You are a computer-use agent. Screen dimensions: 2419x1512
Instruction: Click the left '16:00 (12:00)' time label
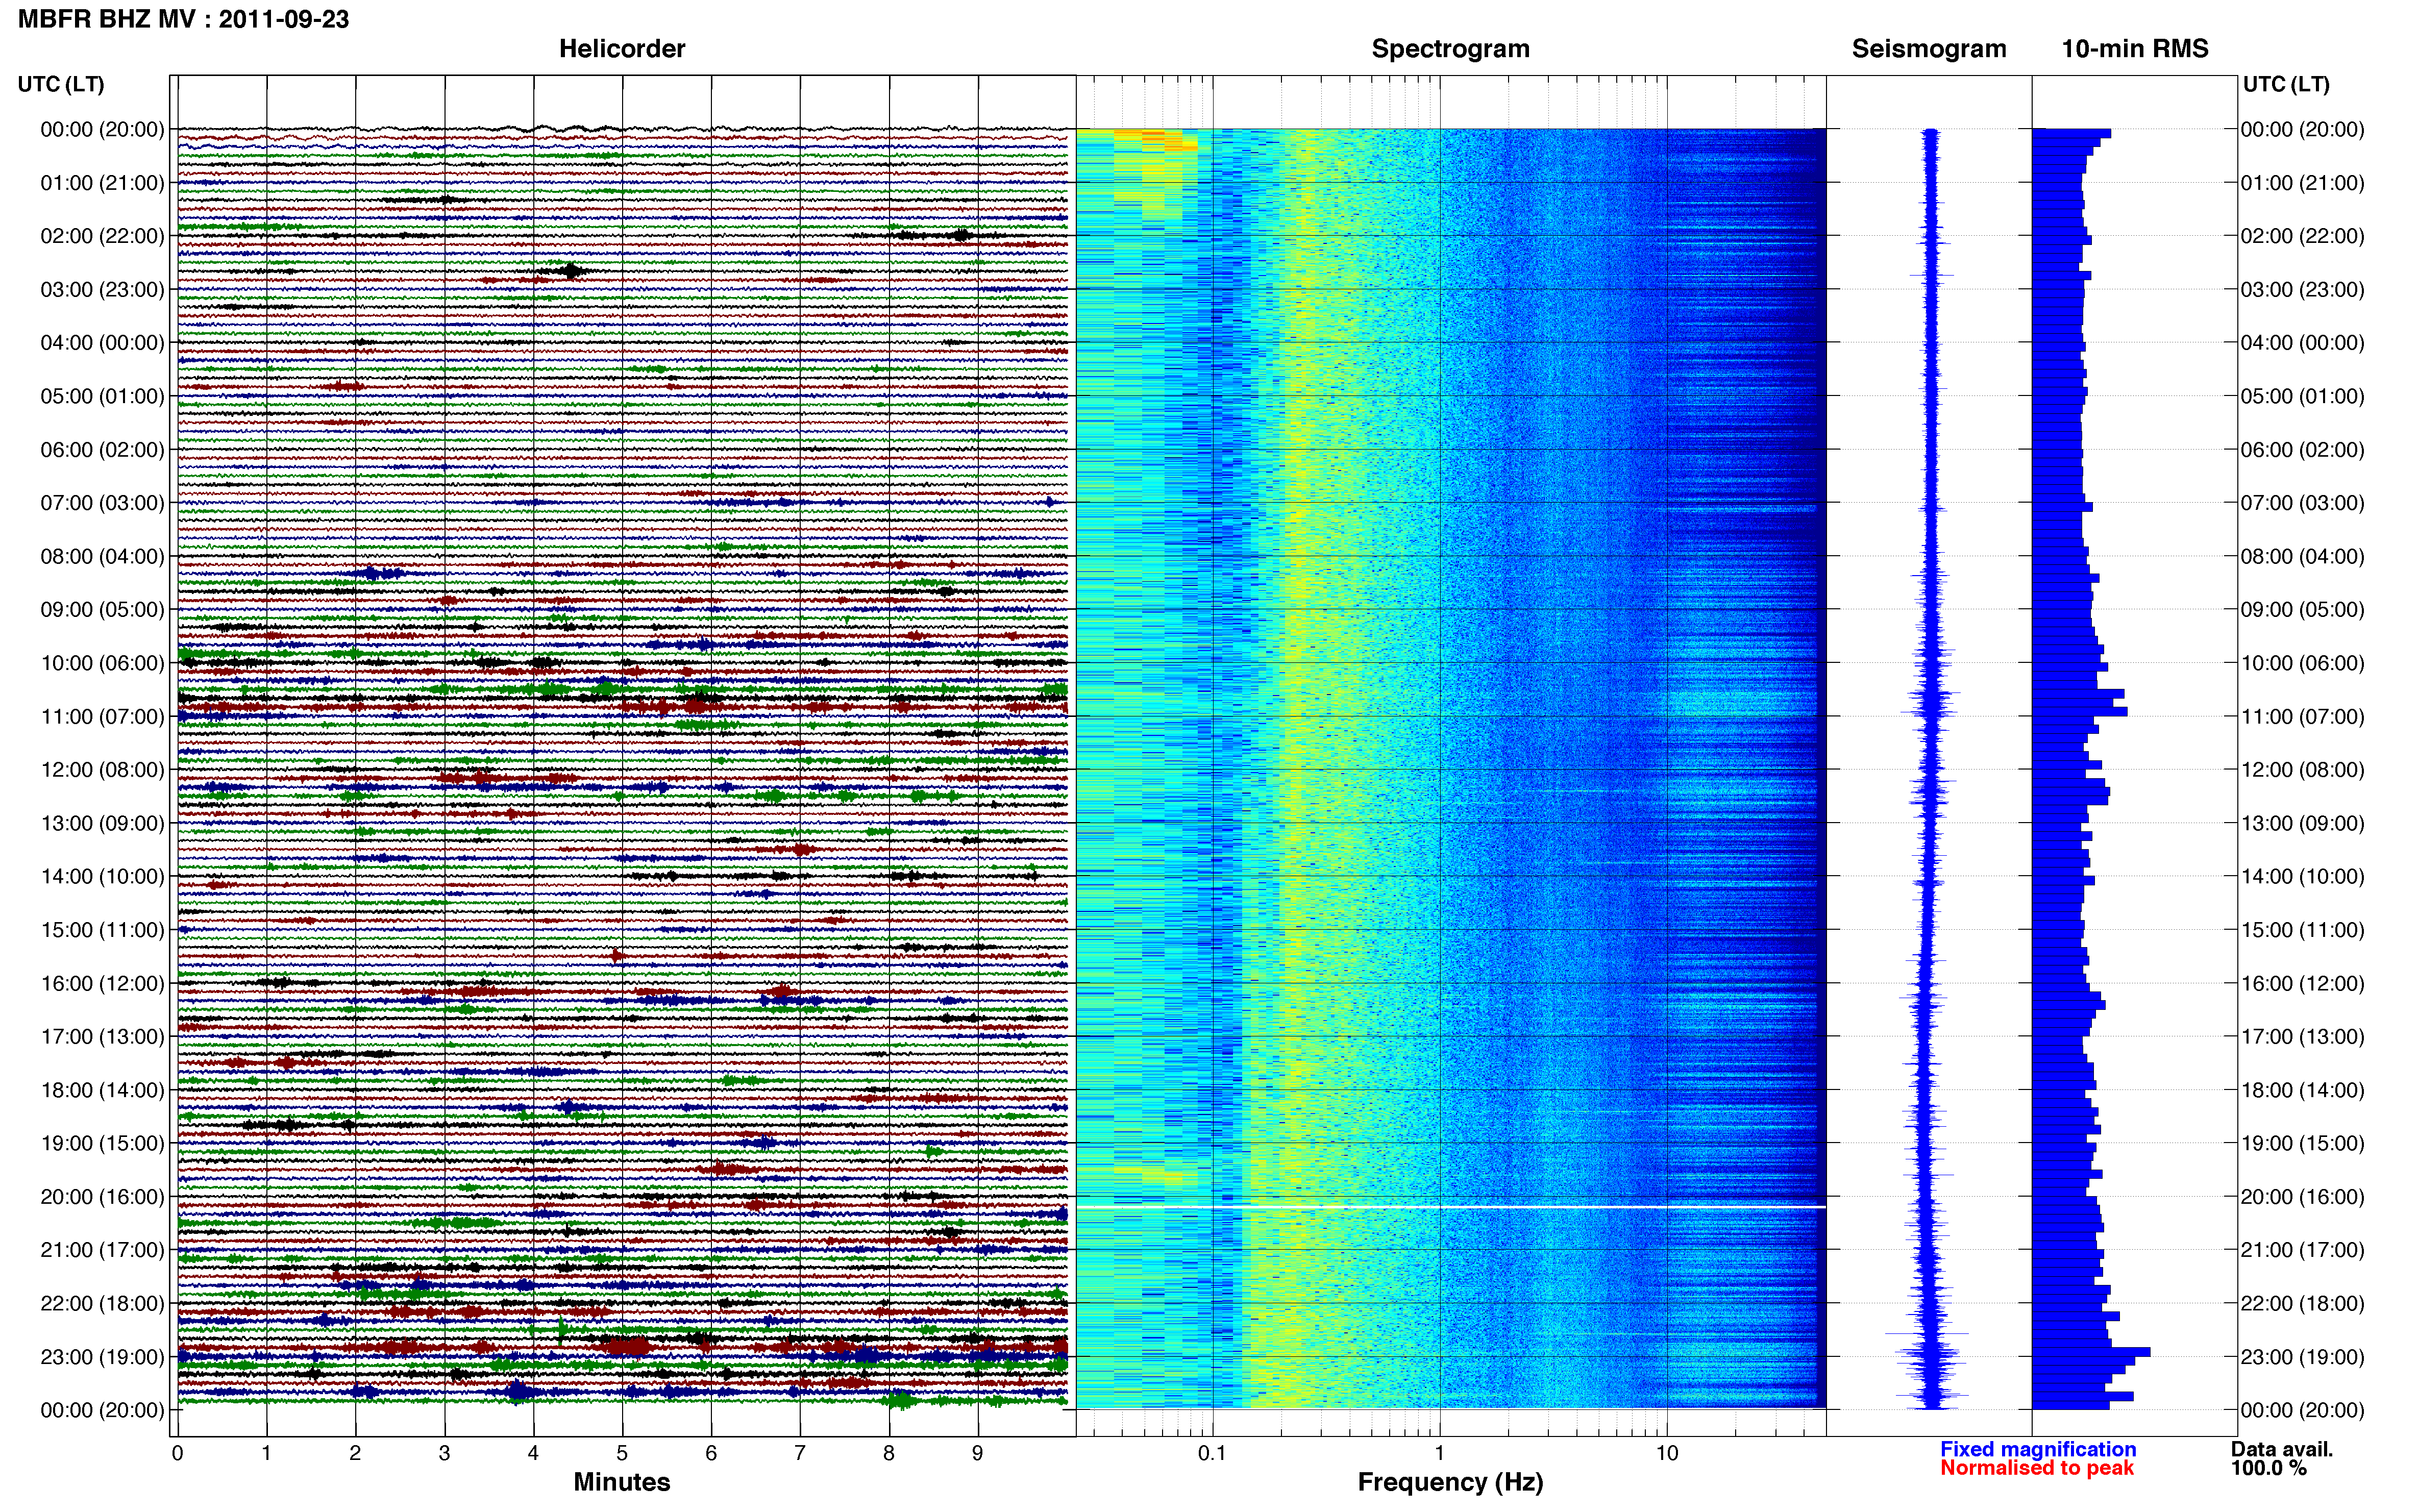[102, 983]
